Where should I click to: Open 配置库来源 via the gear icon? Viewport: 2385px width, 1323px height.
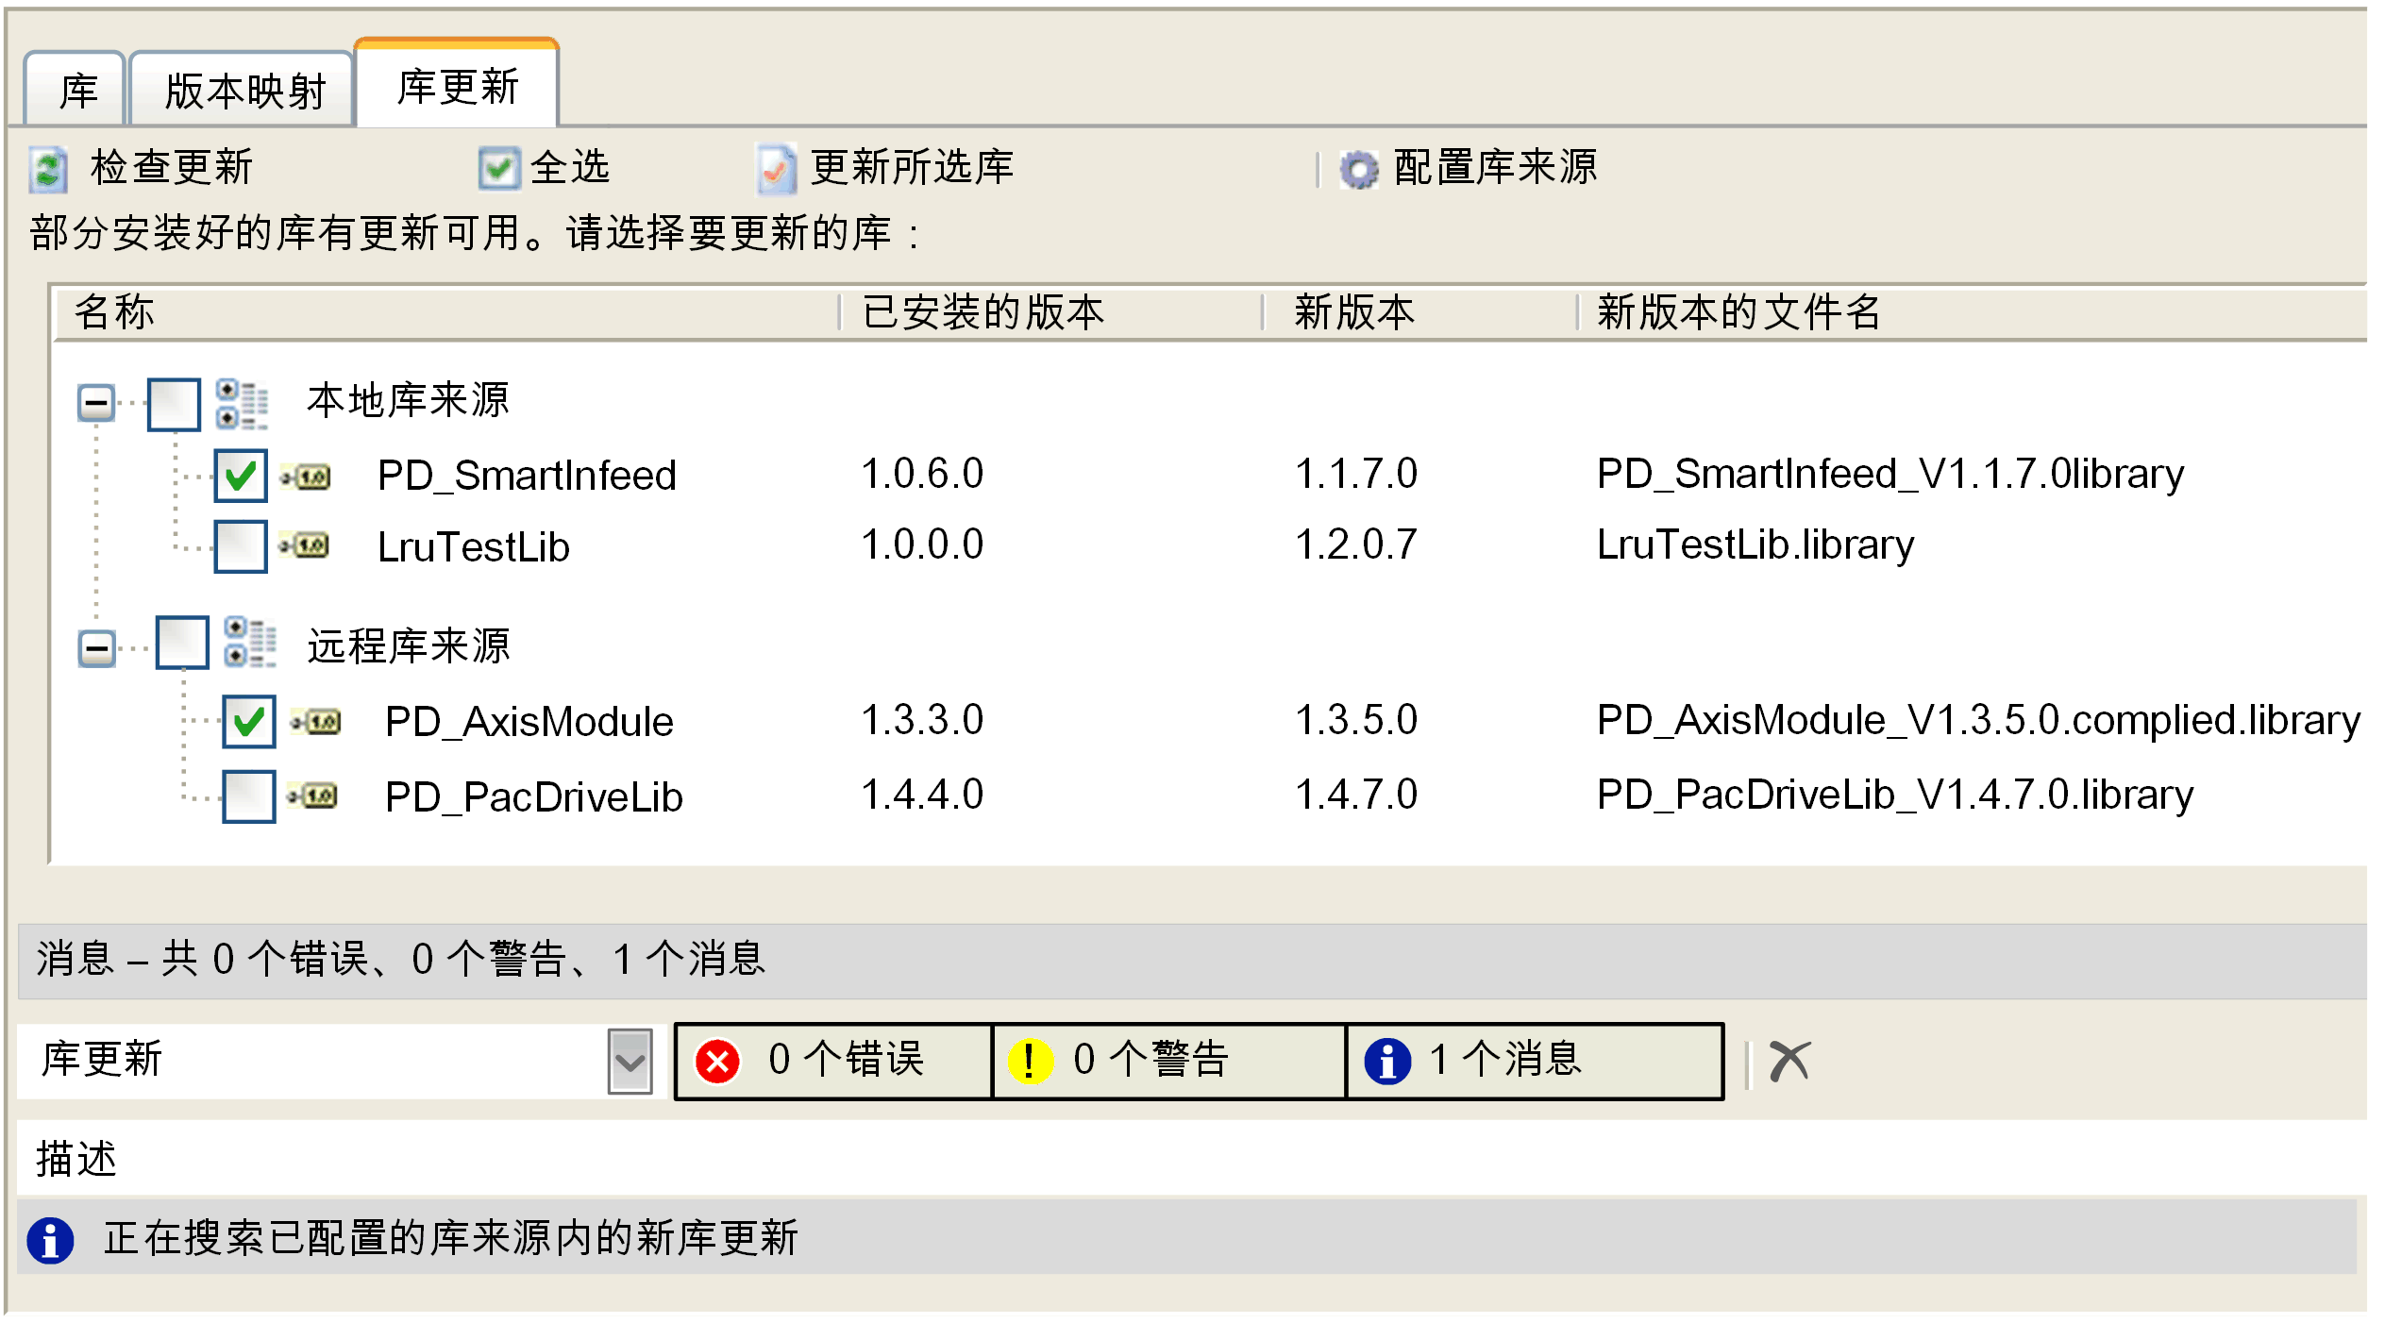coord(1358,170)
